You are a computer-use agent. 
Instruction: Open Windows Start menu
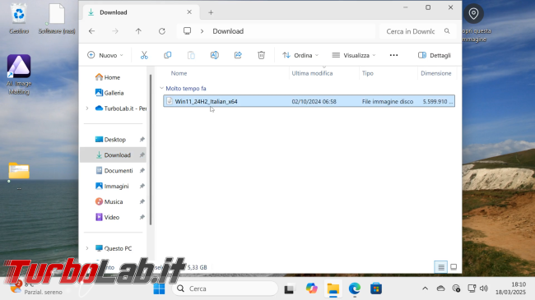pyautogui.click(x=159, y=288)
